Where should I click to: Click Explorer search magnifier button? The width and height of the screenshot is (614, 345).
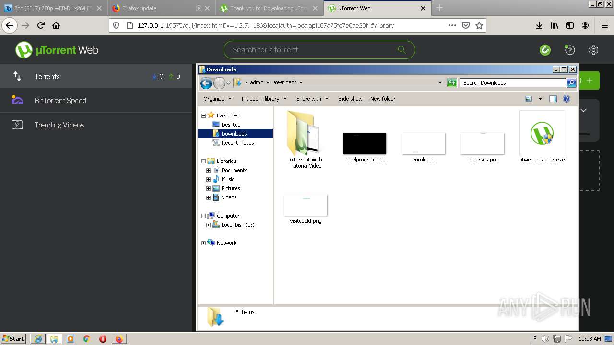[x=571, y=83]
